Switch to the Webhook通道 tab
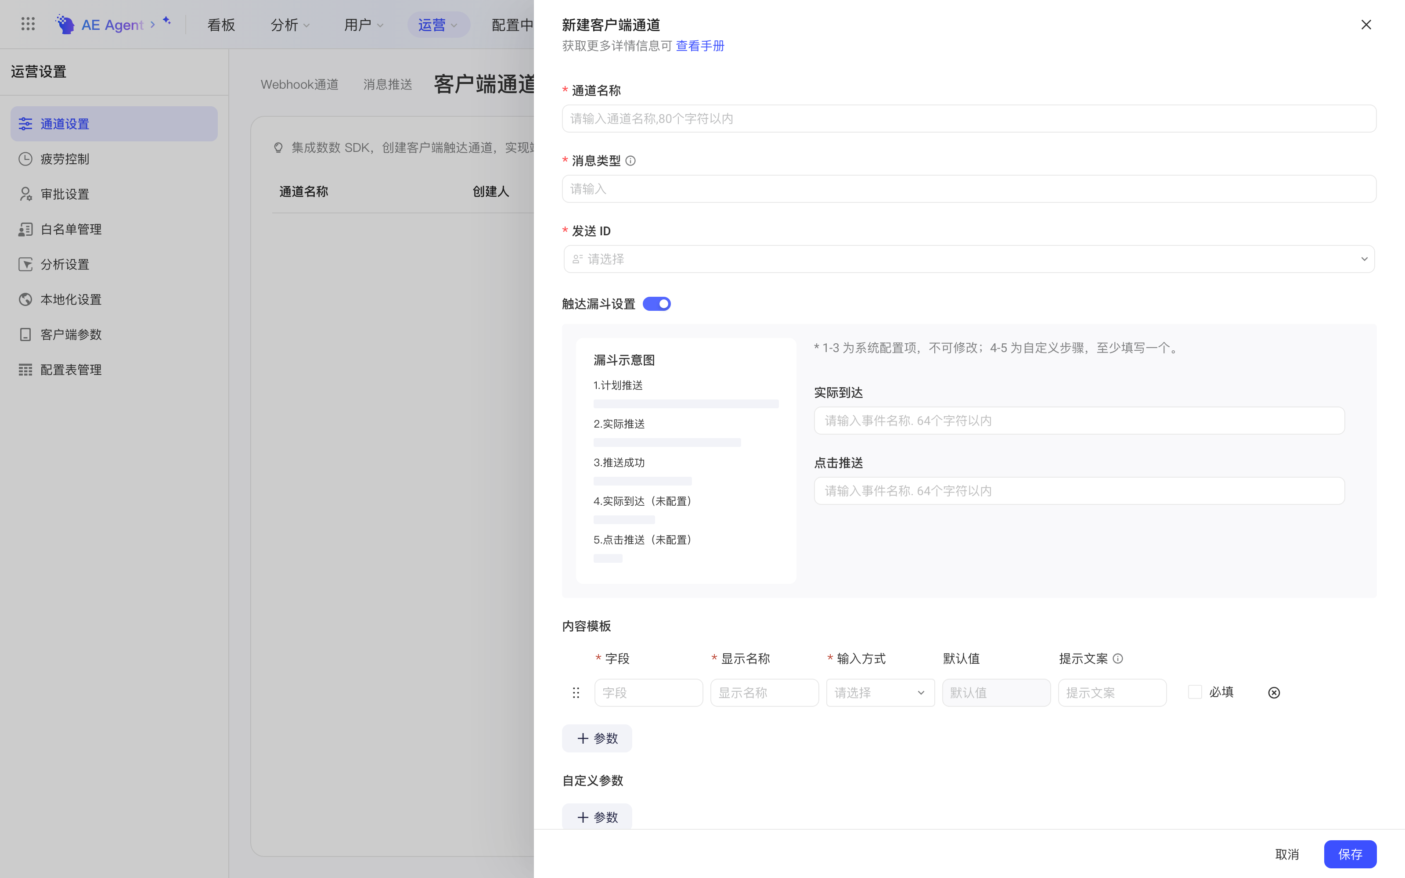Image resolution: width=1405 pixels, height=878 pixels. 299,85
